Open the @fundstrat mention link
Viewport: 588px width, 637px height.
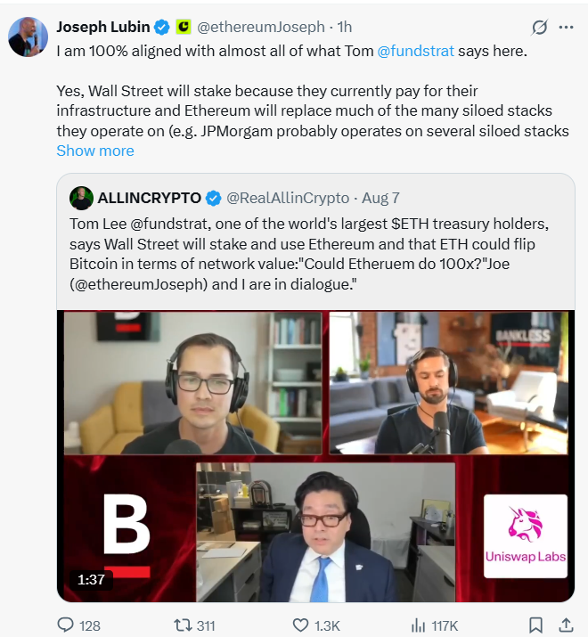click(415, 51)
